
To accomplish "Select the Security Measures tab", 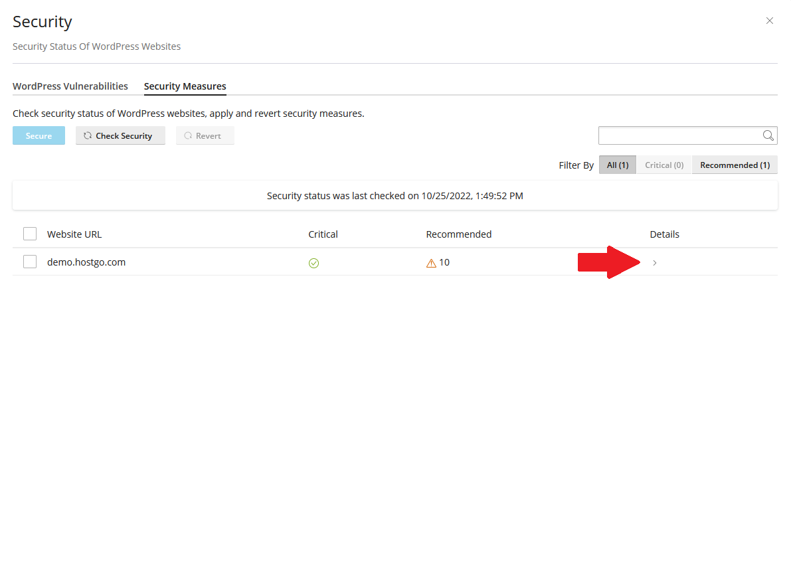I will (x=185, y=86).
